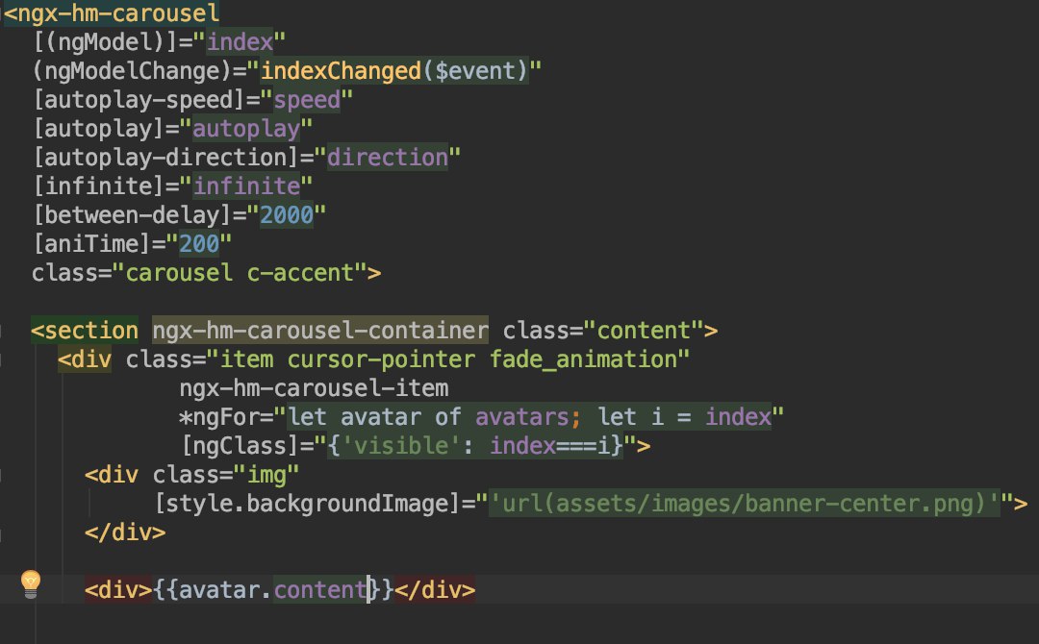Click the (ngModelChange) event attribute
Viewport: 1039px width, 644px height.
click(131, 71)
